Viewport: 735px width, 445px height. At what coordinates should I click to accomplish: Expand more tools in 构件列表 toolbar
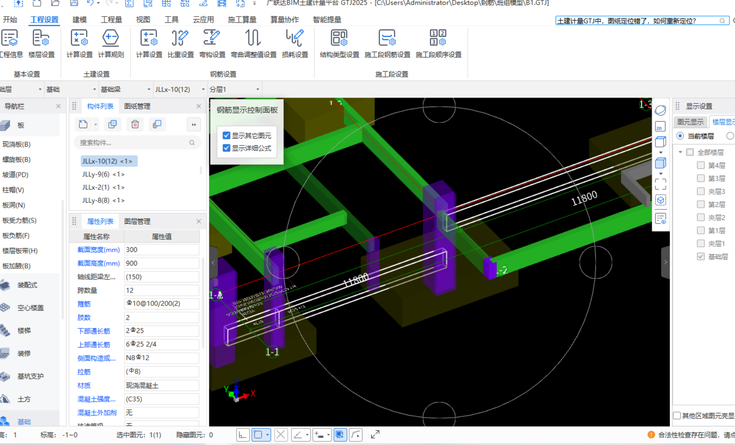(x=194, y=124)
